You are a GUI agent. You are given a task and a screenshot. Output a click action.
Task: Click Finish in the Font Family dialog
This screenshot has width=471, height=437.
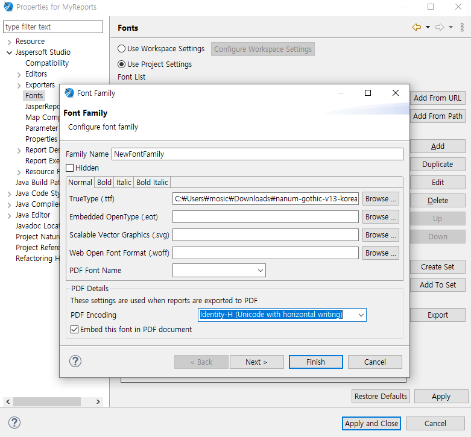tap(315, 362)
